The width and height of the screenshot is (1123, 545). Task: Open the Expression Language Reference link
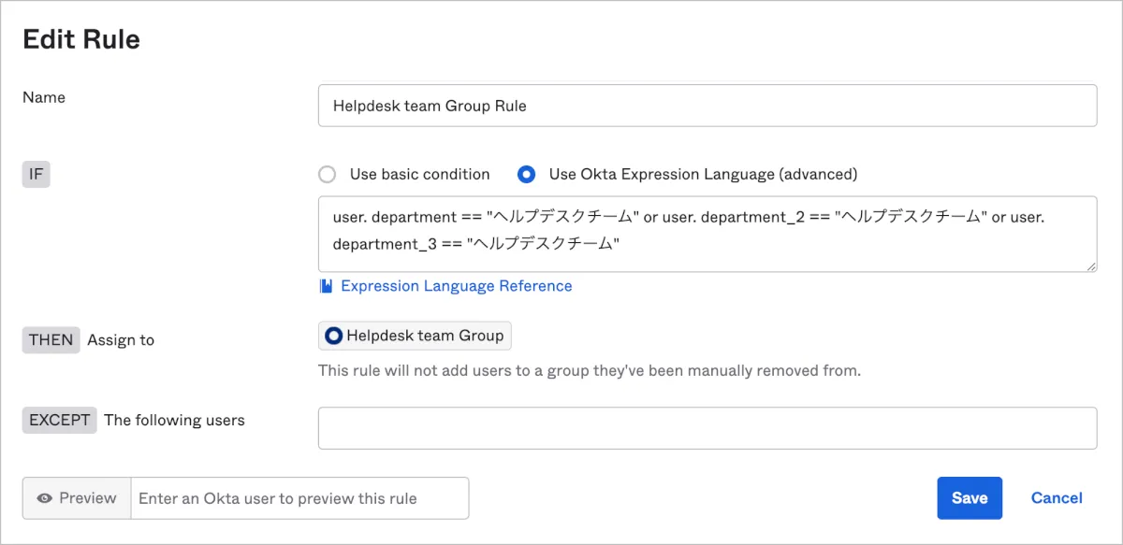click(456, 286)
